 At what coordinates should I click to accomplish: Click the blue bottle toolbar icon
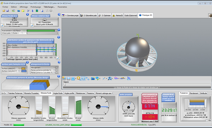point(33,11)
